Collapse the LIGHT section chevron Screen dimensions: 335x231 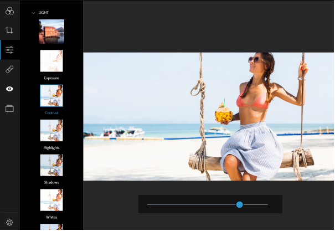point(33,12)
